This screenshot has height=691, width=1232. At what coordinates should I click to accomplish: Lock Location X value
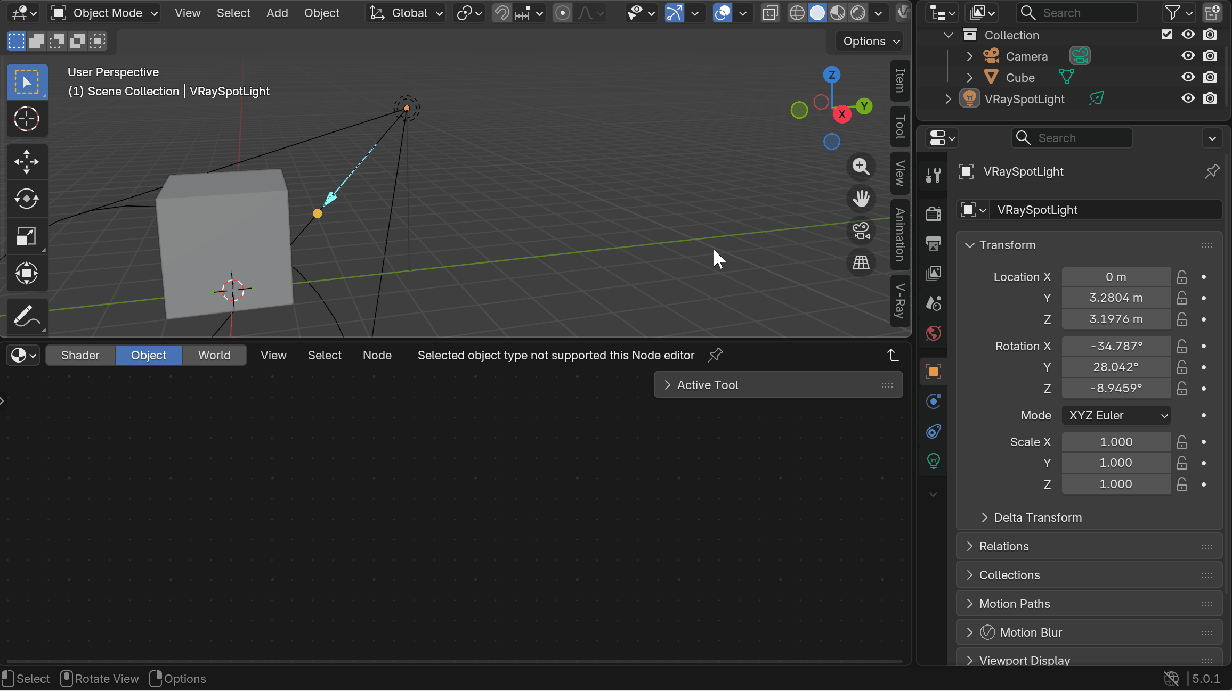click(x=1182, y=277)
